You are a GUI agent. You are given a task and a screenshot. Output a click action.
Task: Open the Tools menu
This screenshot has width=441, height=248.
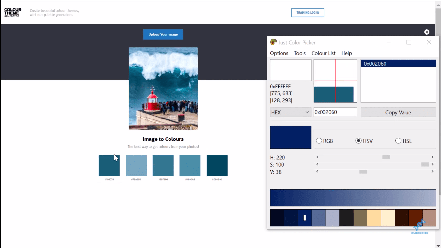[x=300, y=53]
